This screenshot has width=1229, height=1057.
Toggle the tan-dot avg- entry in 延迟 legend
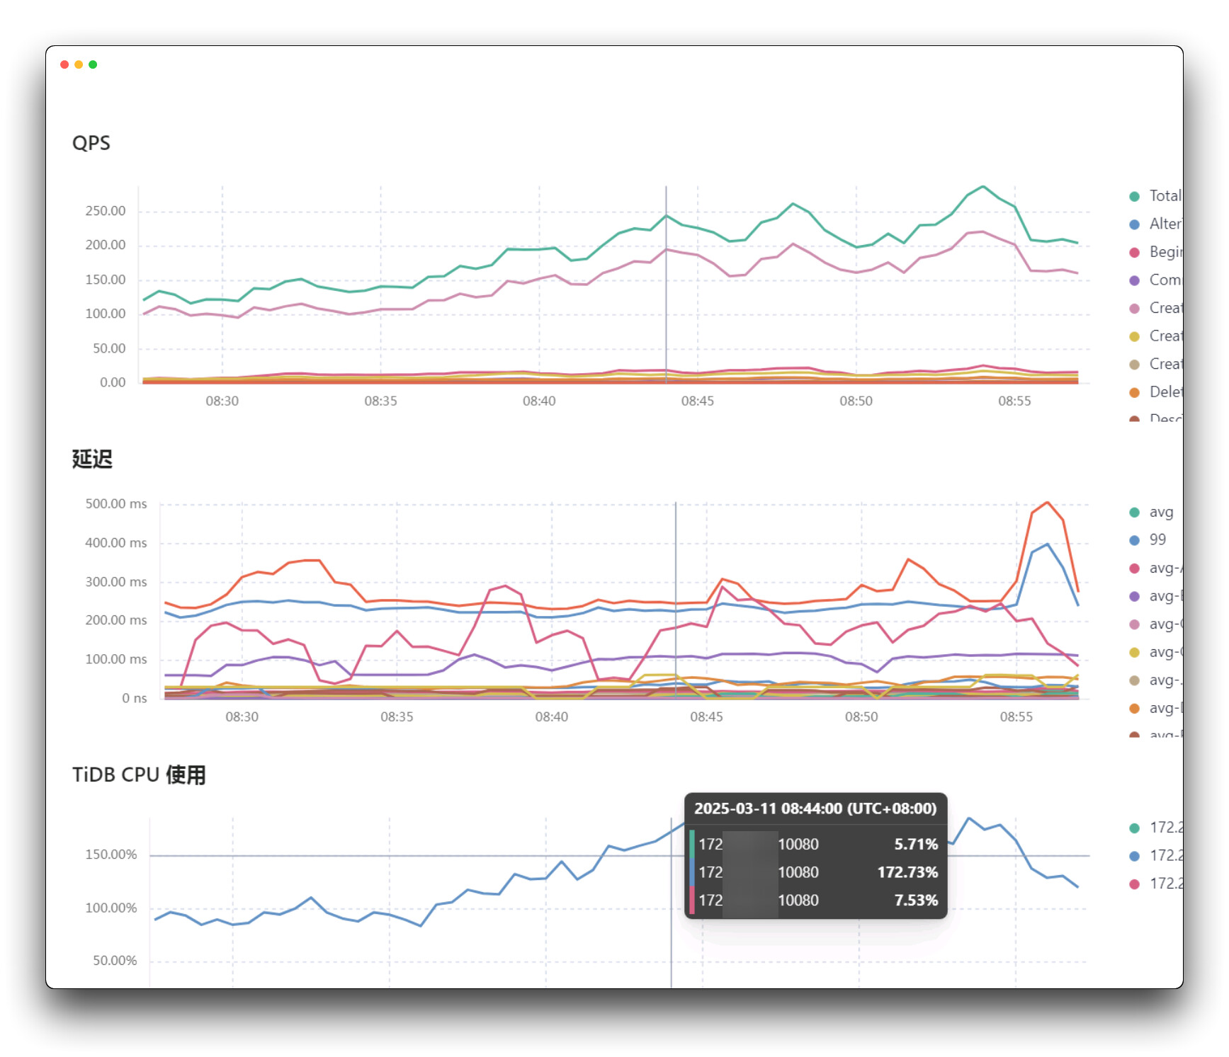click(x=1155, y=680)
